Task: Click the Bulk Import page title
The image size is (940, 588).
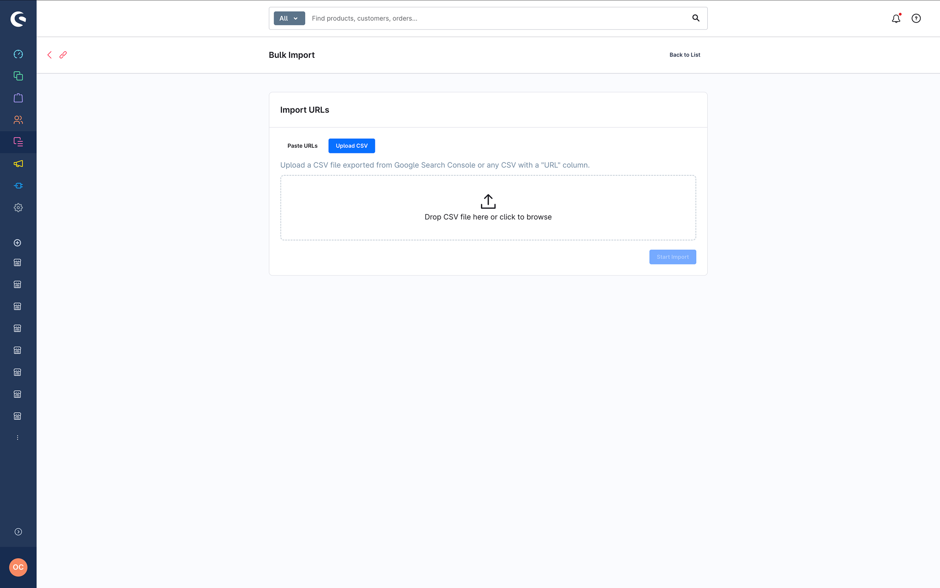Action: (x=292, y=55)
